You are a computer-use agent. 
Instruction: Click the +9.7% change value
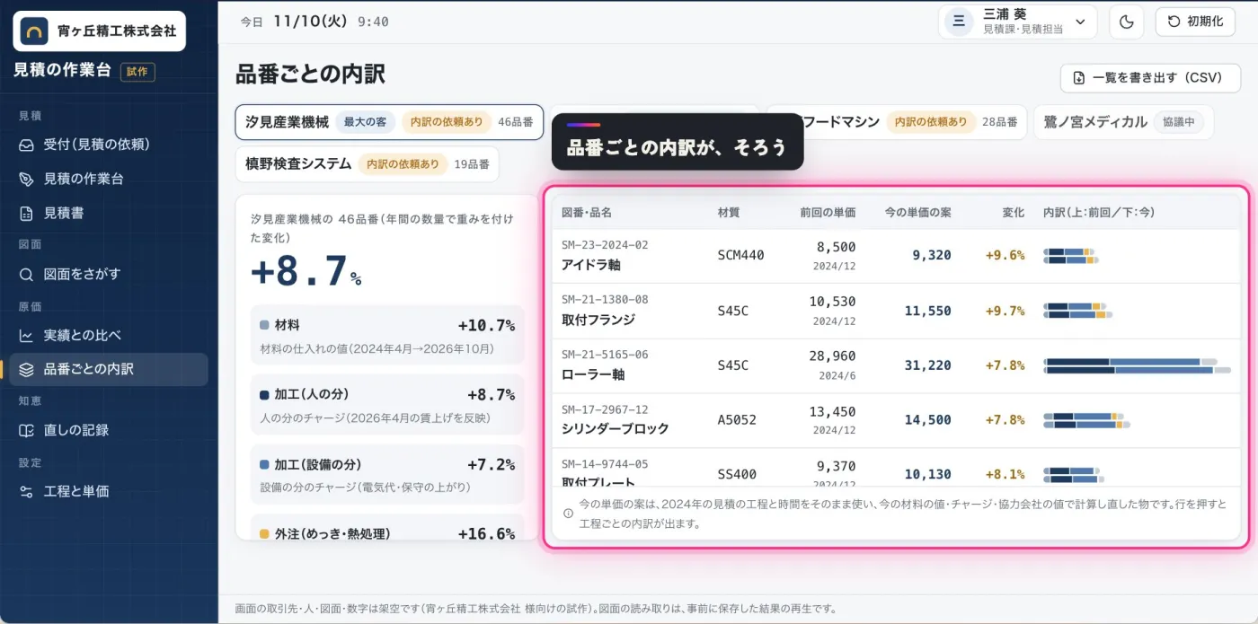pos(1005,311)
